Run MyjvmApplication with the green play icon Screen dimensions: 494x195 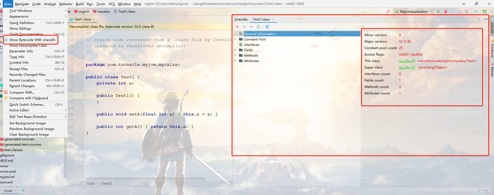439,12
